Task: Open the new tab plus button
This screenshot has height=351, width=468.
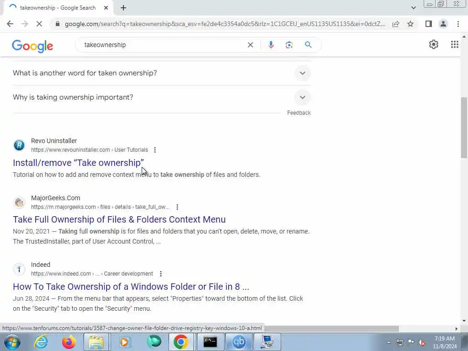Action: (123, 8)
